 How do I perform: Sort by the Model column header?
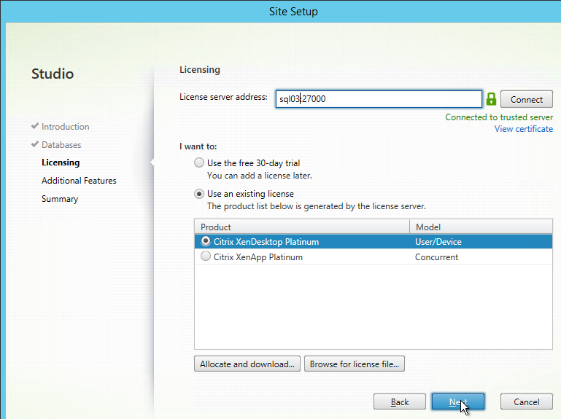pyautogui.click(x=481, y=227)
